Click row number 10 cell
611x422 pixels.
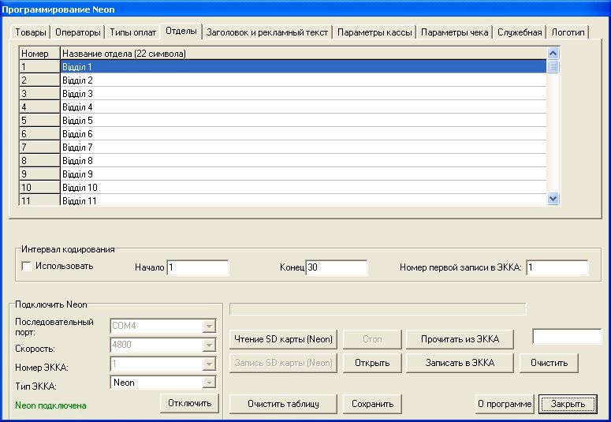click(x=39, y=187)
